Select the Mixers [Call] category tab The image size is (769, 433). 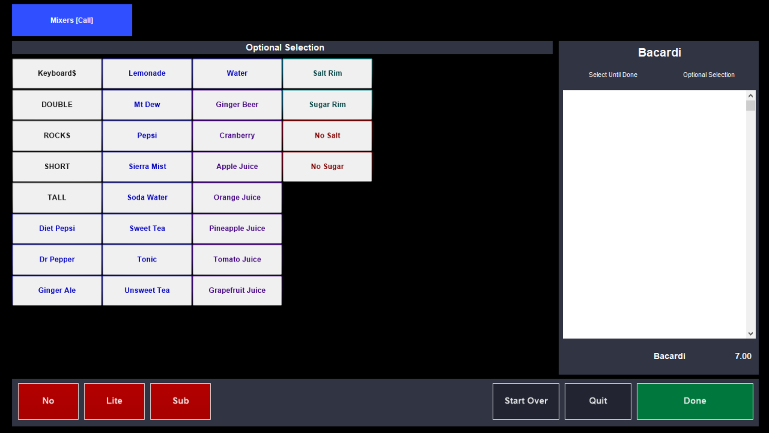coord(72,20)
